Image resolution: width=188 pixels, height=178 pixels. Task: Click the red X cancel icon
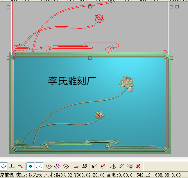point(138,166)
